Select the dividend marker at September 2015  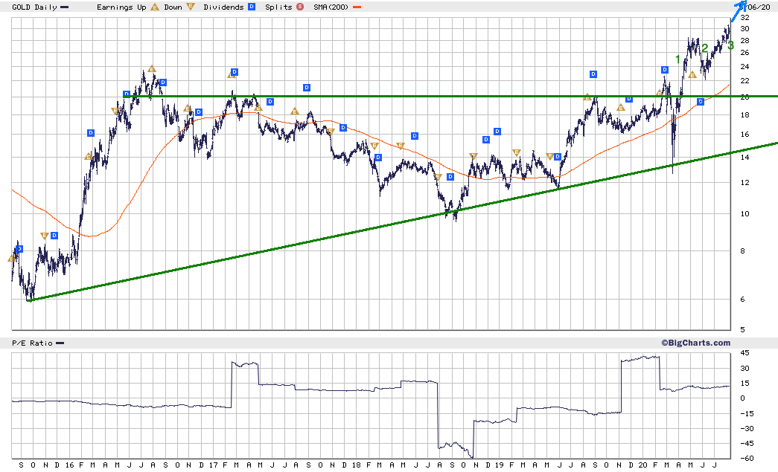19,249
